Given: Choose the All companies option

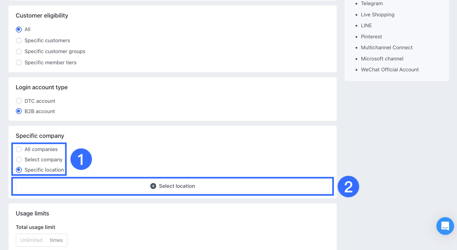Looking at the screenshot, I should click(x=19, y=149).
